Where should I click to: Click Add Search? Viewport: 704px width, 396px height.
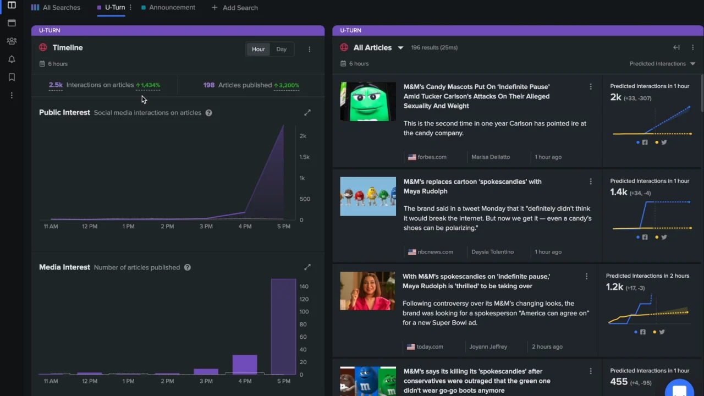coord(235,8)
